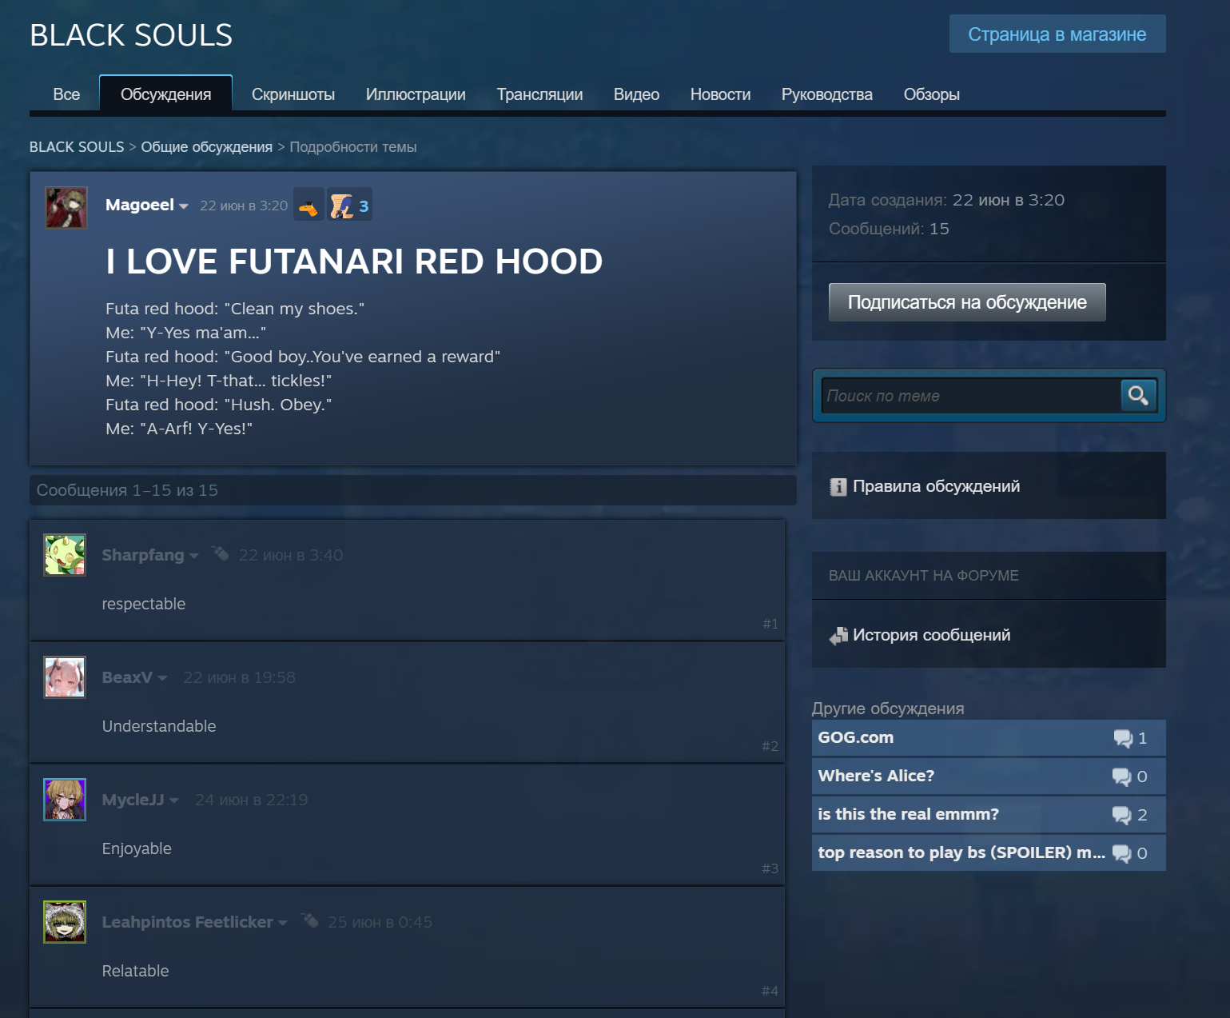The width and height of the screenshot is (1230, 1018).
Task: Click the '22 июн в 3:40' timestamp
Action: (x=291, y=555)
